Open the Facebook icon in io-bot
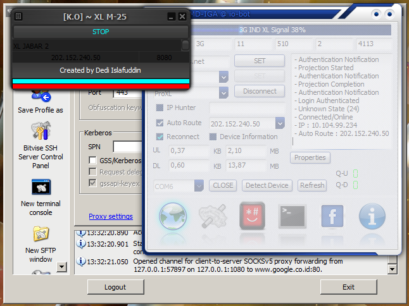Viewport: 409px width, 306px height. coord(332,216)
